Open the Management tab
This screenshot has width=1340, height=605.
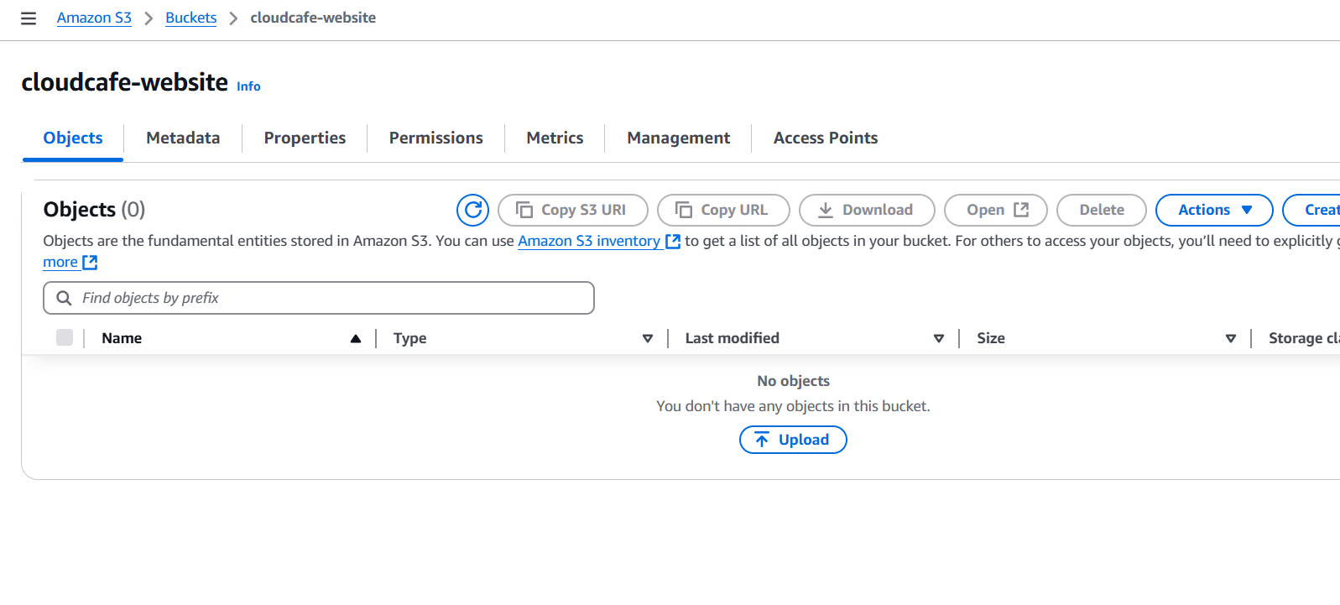pos(678,138)
